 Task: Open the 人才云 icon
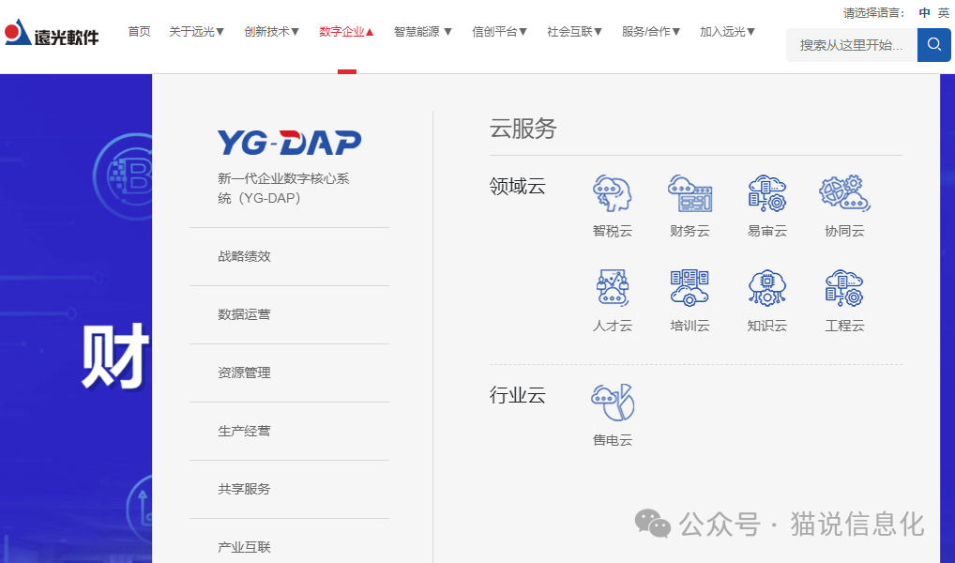coord(613,289)
